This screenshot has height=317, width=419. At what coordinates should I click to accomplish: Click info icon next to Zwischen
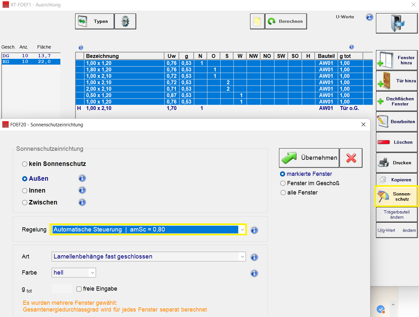[x=82, y=202]
